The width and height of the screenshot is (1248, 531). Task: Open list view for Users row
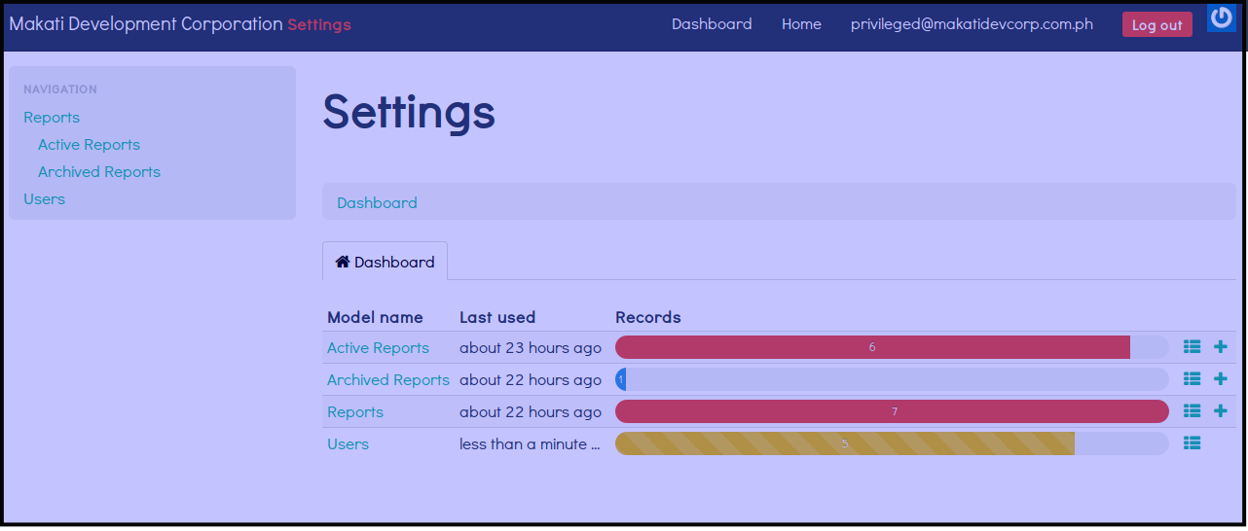pyautogui.click(x=1192, y=443)
